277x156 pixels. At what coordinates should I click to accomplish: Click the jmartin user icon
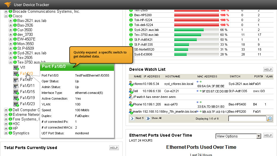click(131, 112)
